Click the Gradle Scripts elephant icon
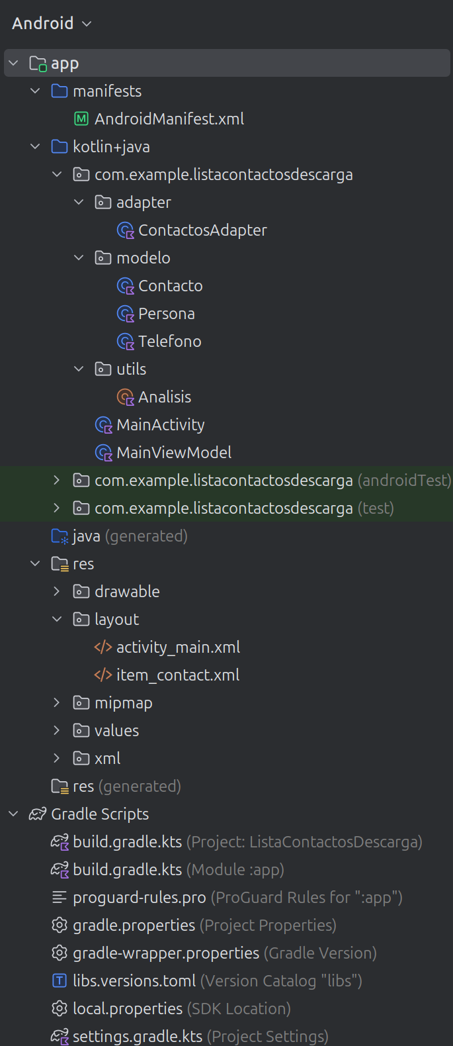The height and width of the screenshot is (1046, 453). pos(38,814)
